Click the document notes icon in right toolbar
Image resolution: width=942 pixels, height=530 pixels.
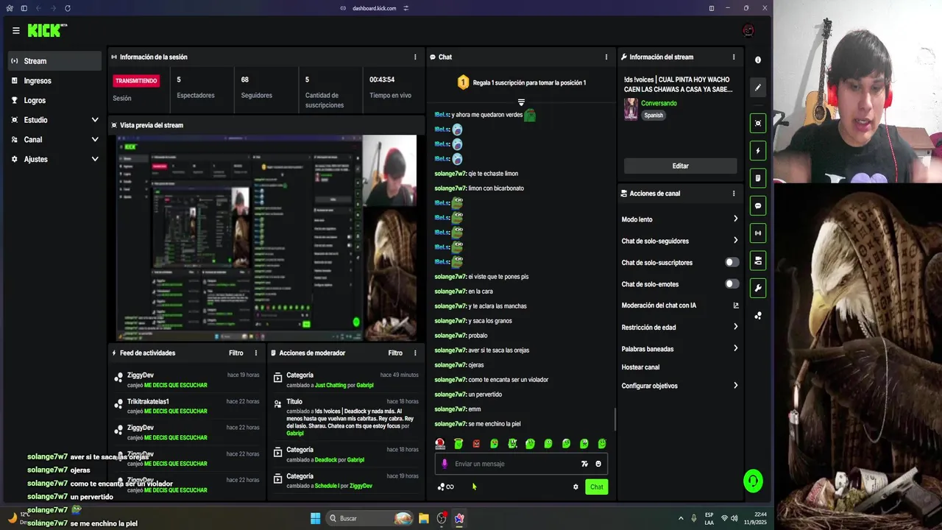tap(758, 178)
